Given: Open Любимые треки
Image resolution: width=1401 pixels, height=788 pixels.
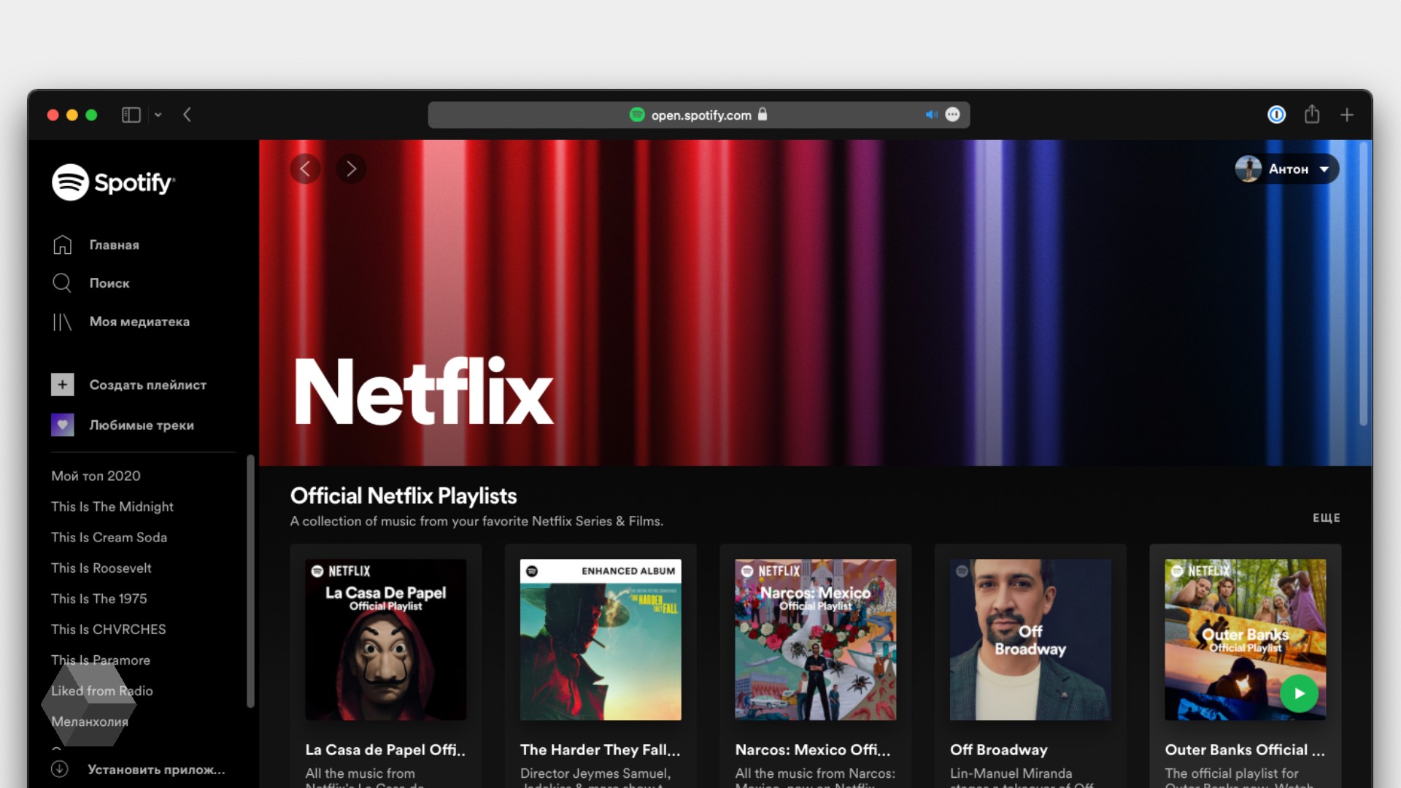Looking at the screenshot, I should (x=142, y=425).
